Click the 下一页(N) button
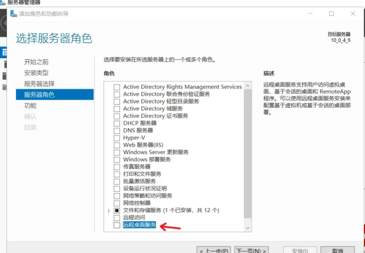The width and height of the screenshot is (365, 253). coord(252,249)
